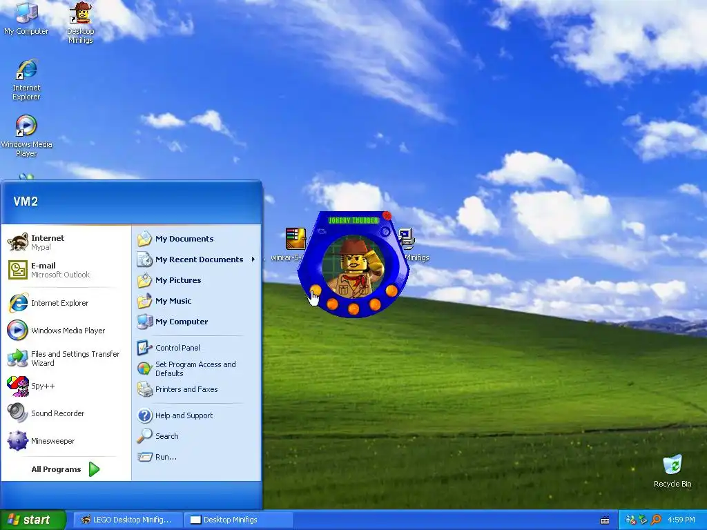Launch Windows Media Player from Start menu

[x=66, y=331]
